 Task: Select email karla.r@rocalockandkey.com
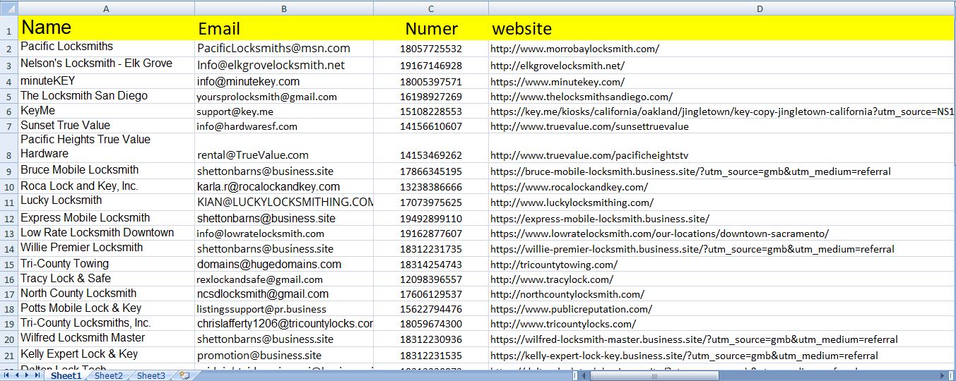(284, 186)
